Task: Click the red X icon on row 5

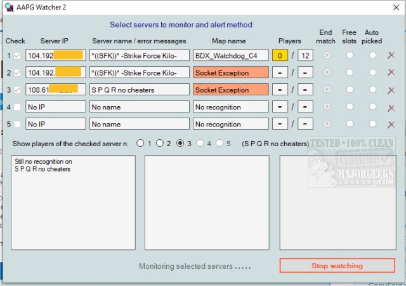Action: 391,125
